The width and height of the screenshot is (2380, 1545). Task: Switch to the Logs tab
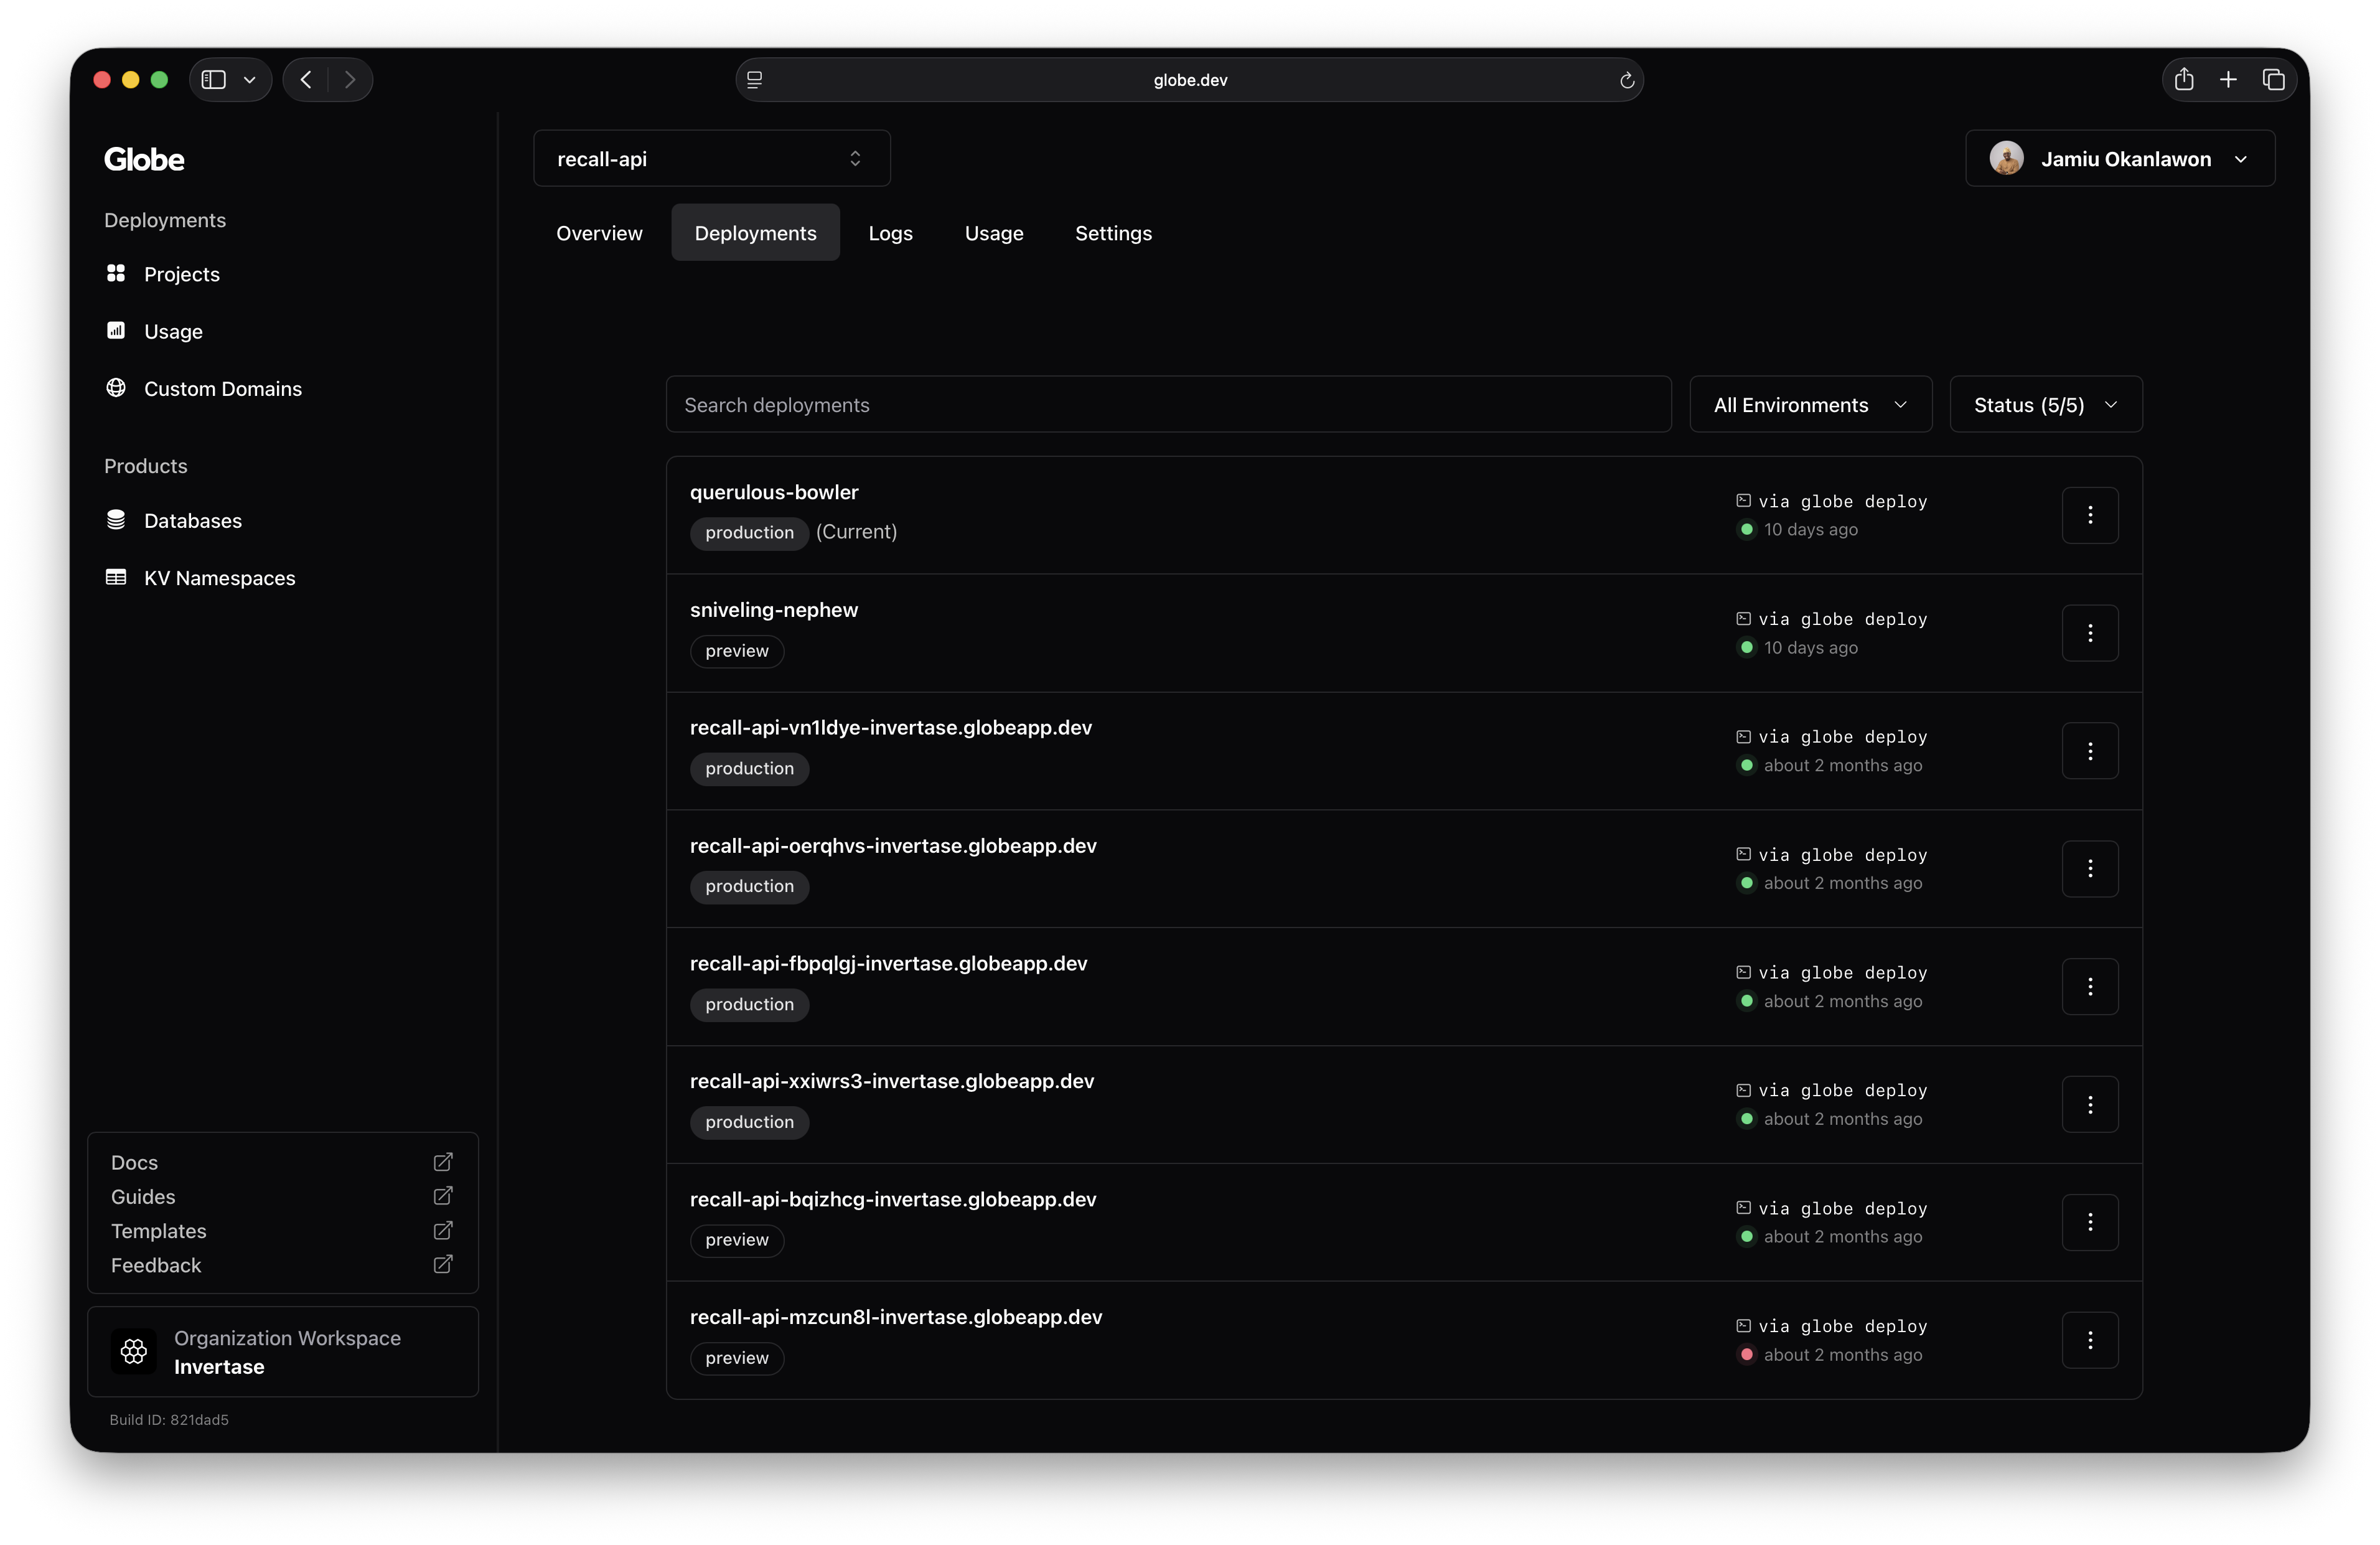click(x=890, y=233)
